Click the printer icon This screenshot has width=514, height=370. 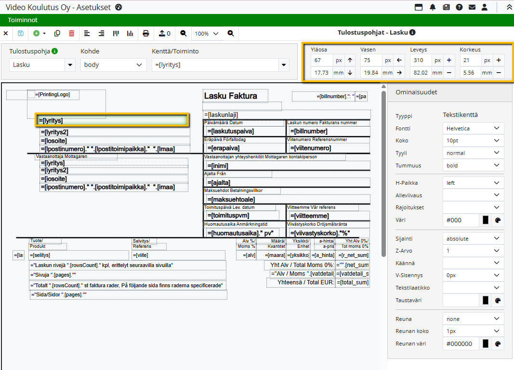click(x=146, y=33)
